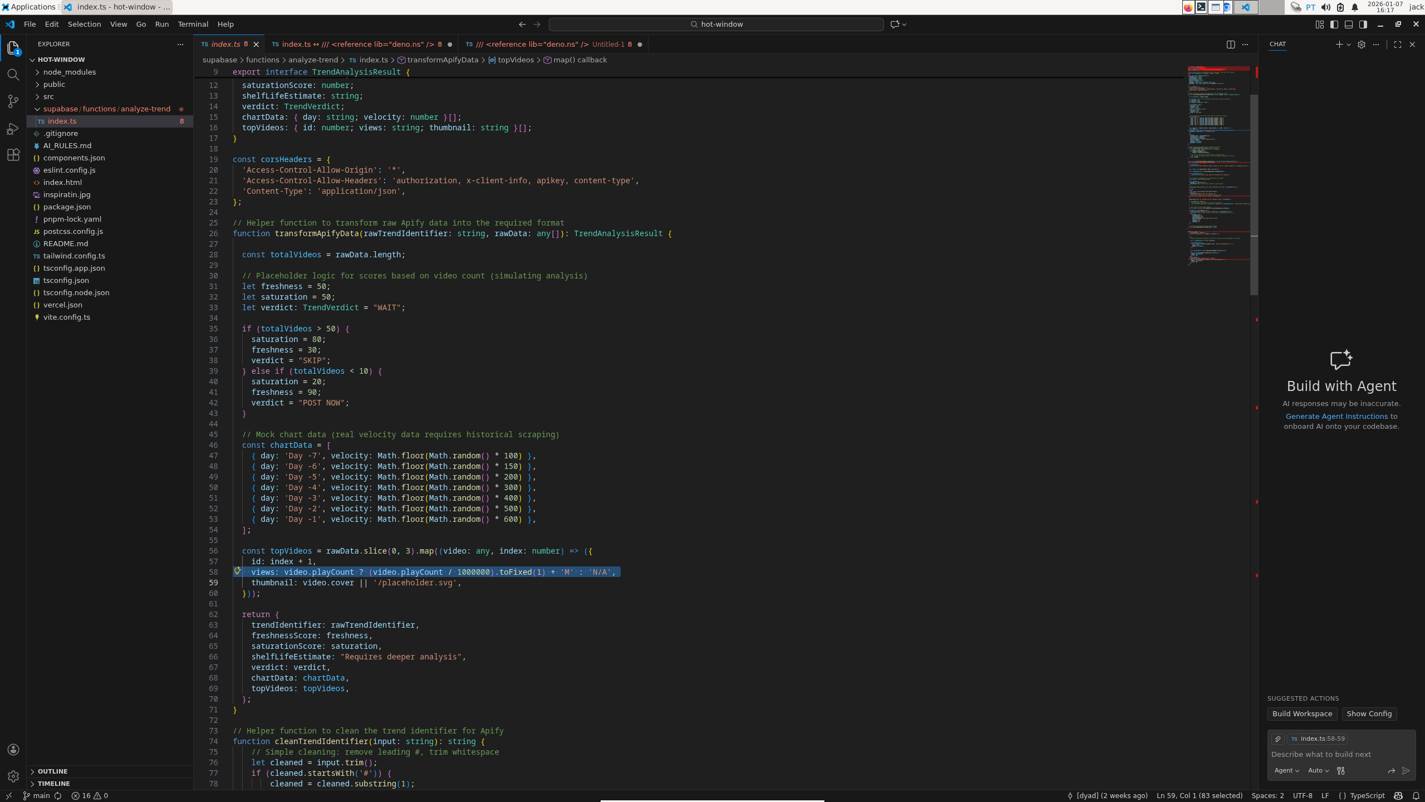Click Build Workspace suggested action
Screen dimensions: 1425x802
pos(1302,713)
